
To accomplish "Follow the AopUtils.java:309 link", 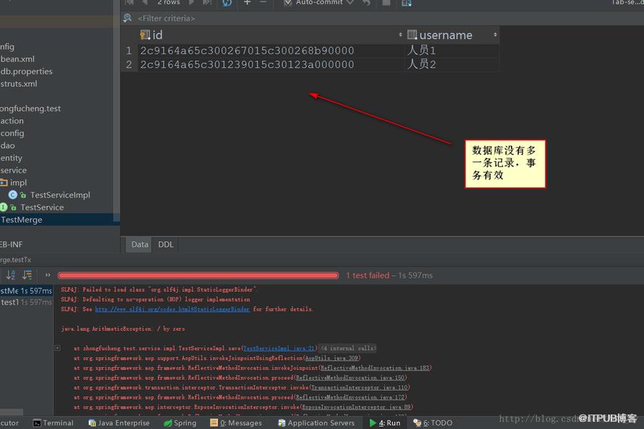I will [331, 358].
